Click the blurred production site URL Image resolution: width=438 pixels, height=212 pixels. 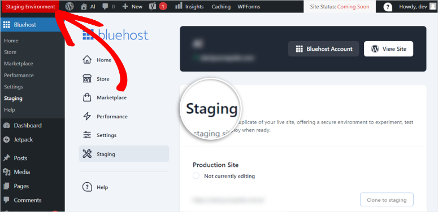coord(228,200)
